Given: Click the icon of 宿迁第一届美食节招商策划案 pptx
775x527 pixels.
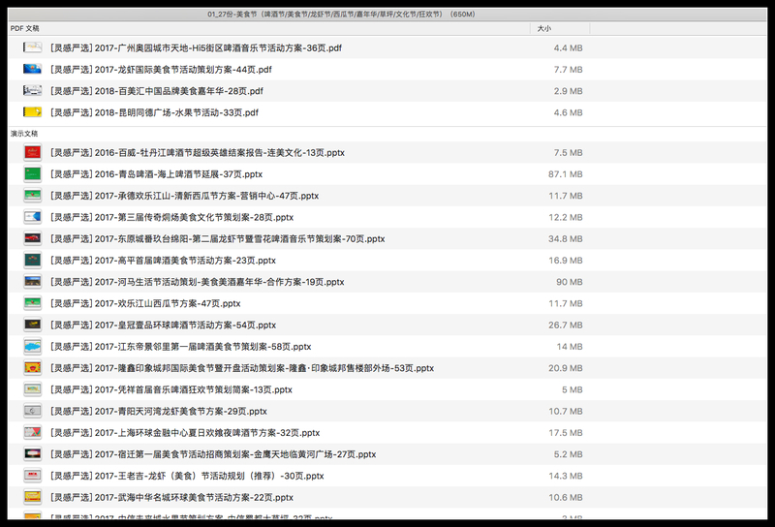Looking at the screenshot, I should point(33,453).
